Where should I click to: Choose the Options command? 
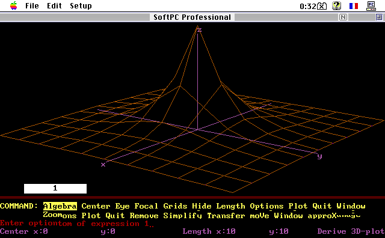[x=266, y=206]
